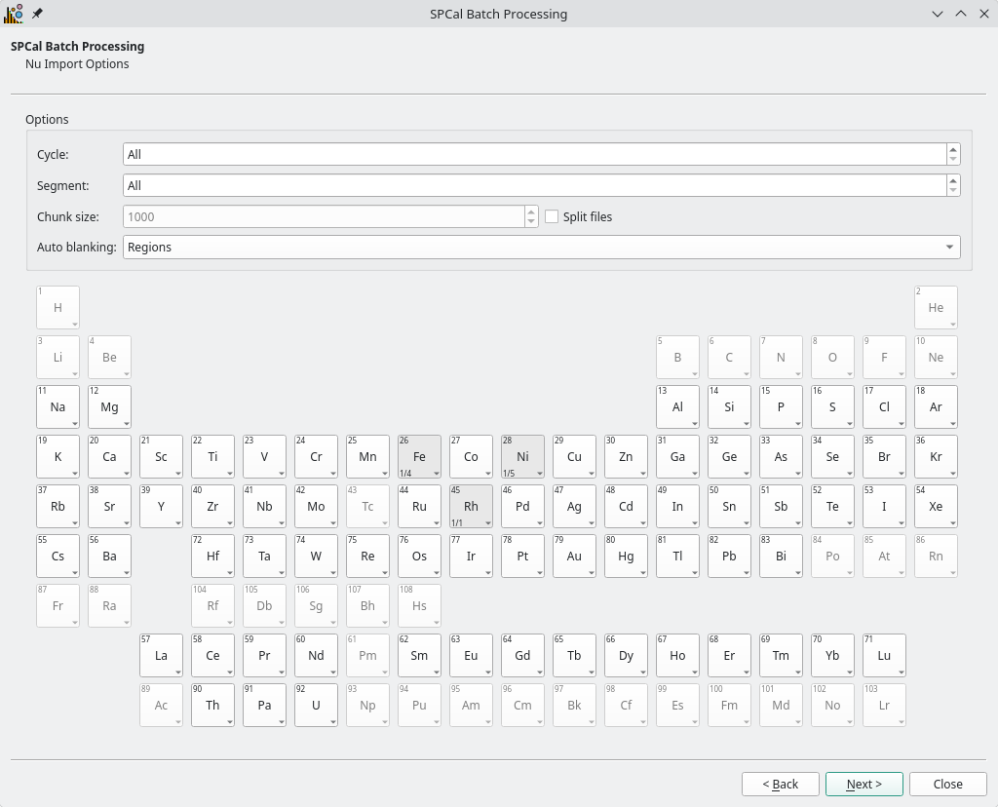Open isotope menu arrow on Gd
998x807 pixels.
539,672
